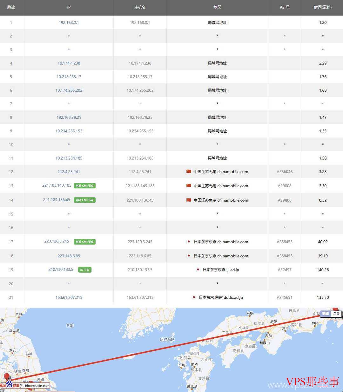The height and width of the screenshot is (392, 343).
Task: Click the IIJ node badge next to 210.130.133.5
Action: [85, 270]
